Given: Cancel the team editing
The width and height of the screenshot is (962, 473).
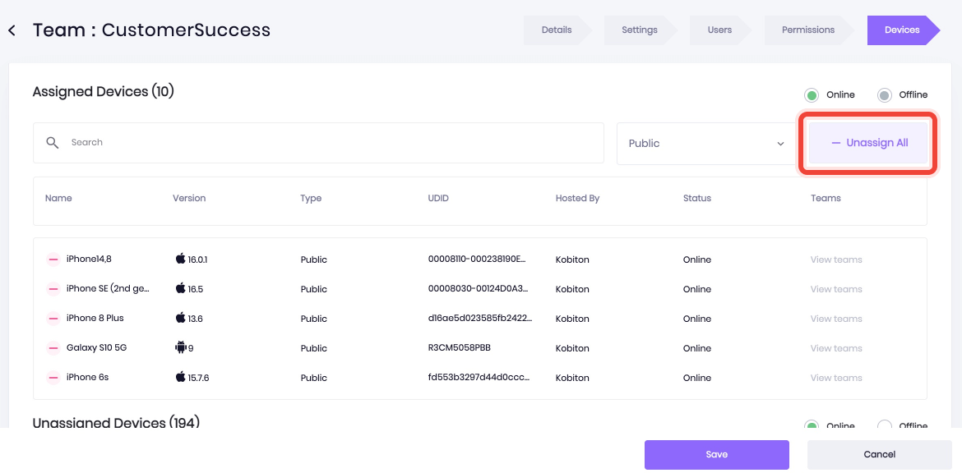Looking at the screenshot, I should 879,454.
